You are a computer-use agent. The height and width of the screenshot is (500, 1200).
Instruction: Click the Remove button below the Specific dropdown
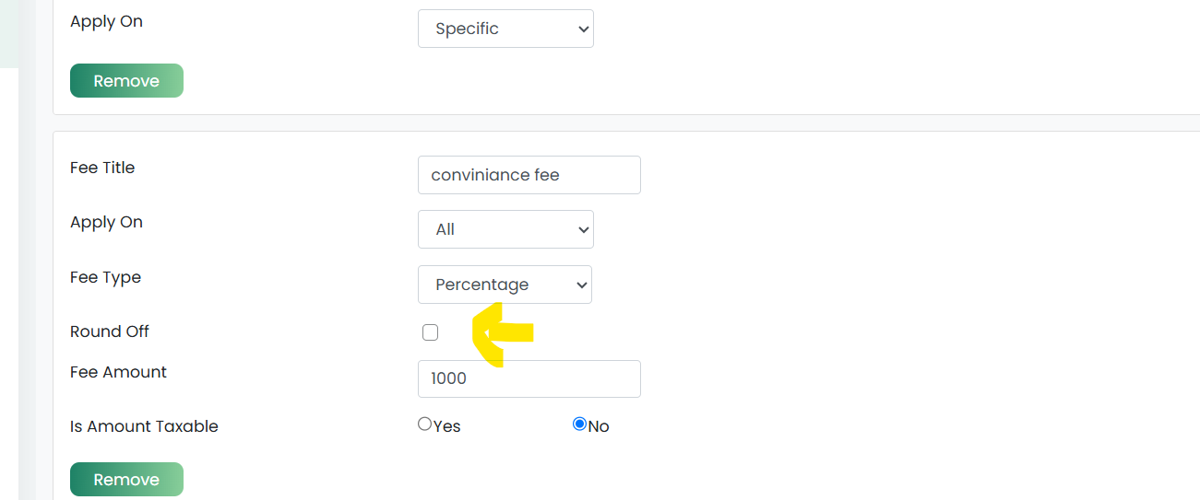click(x=126, y=81)
